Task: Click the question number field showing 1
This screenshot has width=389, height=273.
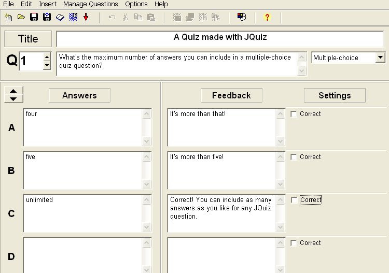Action: 31,61
